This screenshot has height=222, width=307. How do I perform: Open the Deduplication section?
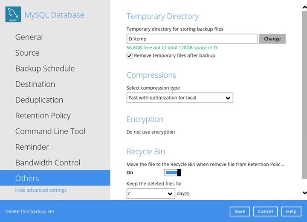coord(39,100)
